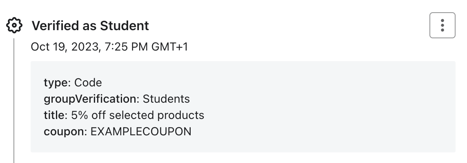Open the three-dot options menu

click(x=442, y=25)
